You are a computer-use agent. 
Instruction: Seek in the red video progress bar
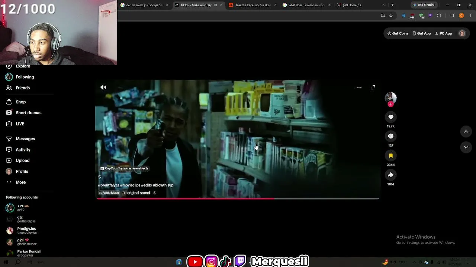238,199
